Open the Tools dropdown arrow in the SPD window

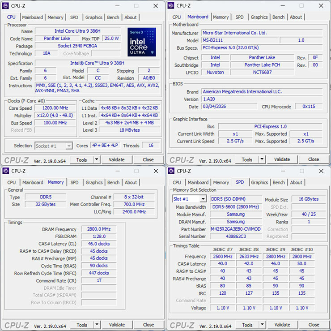click(x=262, y=324)
